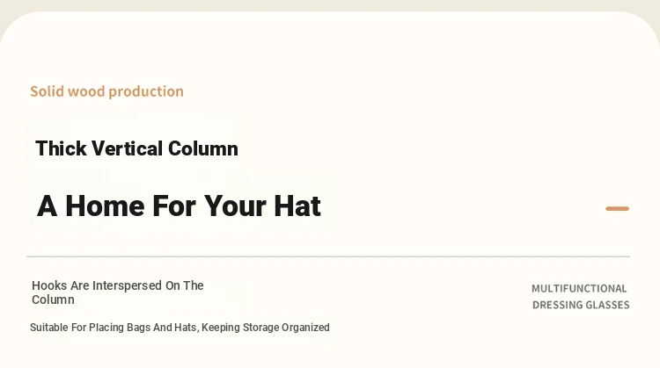Screen dimensions: 660x368
Task: Select the word "Hat" in the headline
Action: point(297,206)
